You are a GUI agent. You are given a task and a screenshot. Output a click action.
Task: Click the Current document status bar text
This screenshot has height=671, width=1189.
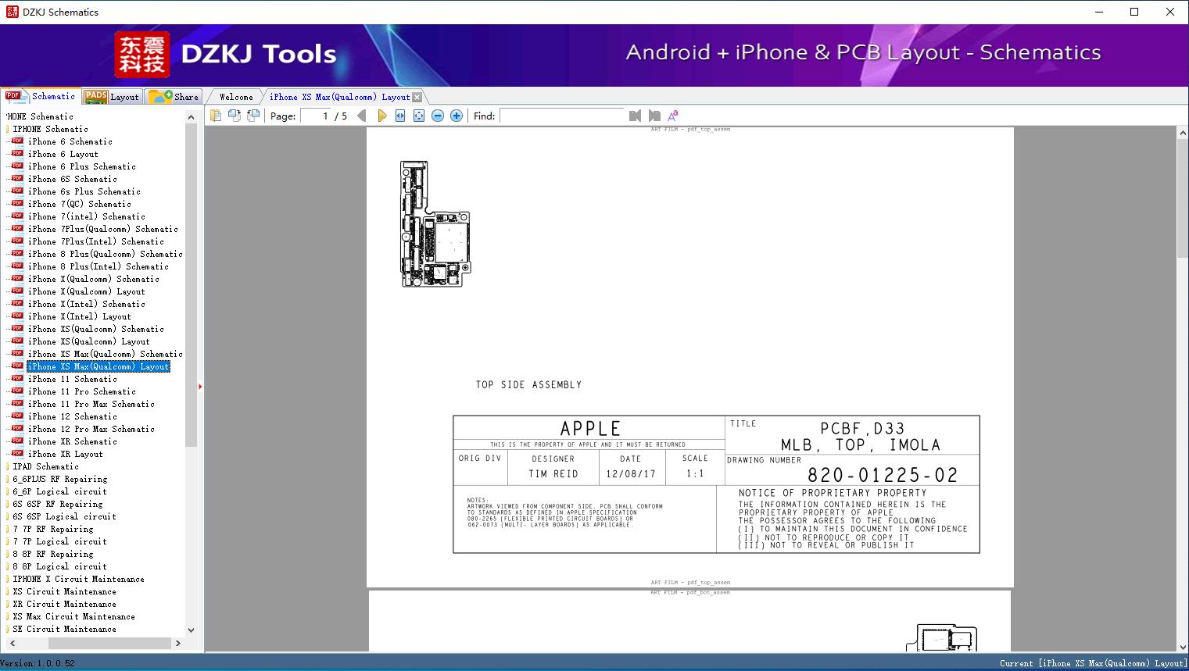coord(1093,663)
